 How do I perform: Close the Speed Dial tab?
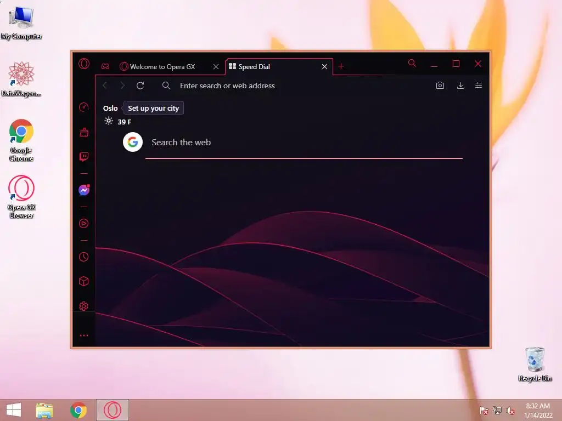pos(324,66)
